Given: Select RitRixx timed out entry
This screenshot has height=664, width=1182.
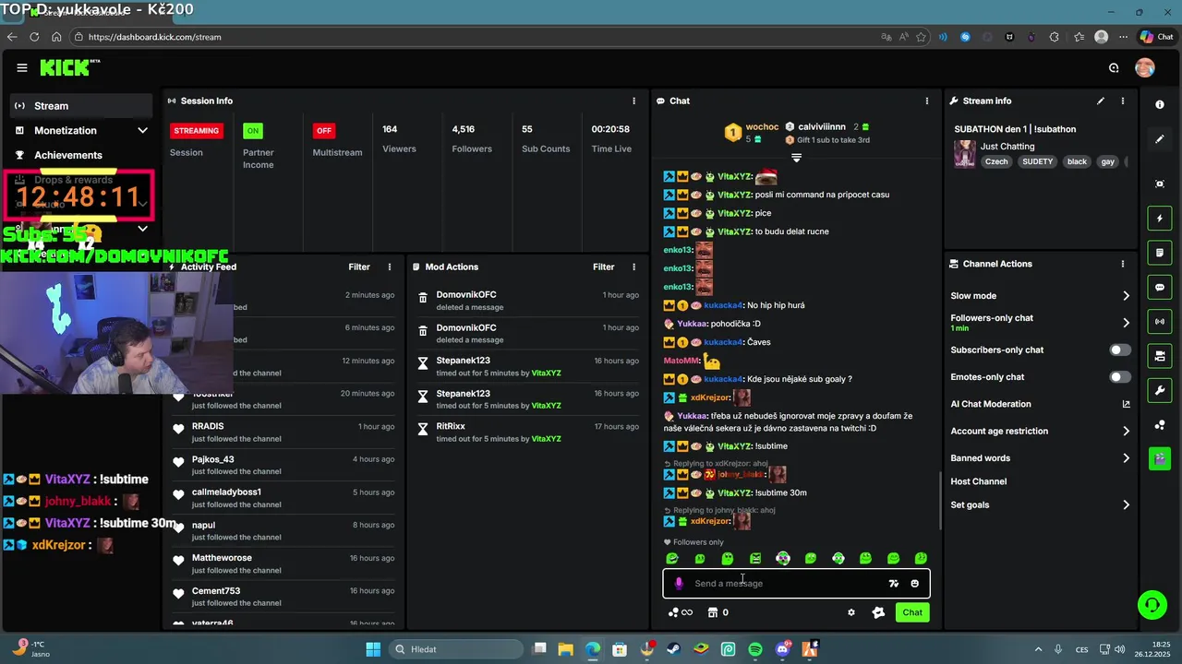Looking at the screenshot, I should 528,433.
